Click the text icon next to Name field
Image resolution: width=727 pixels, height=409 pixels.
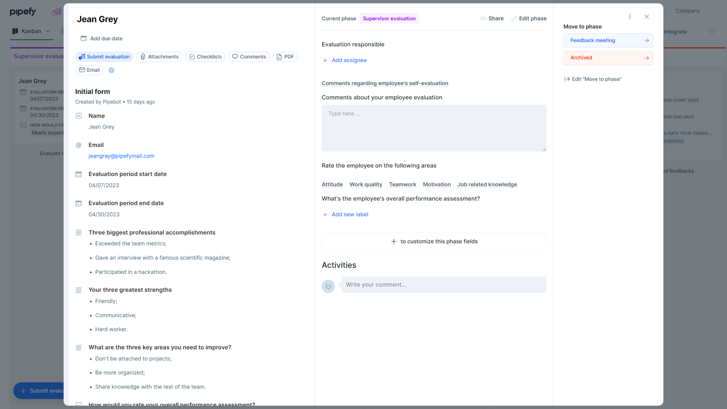point(78,116)
